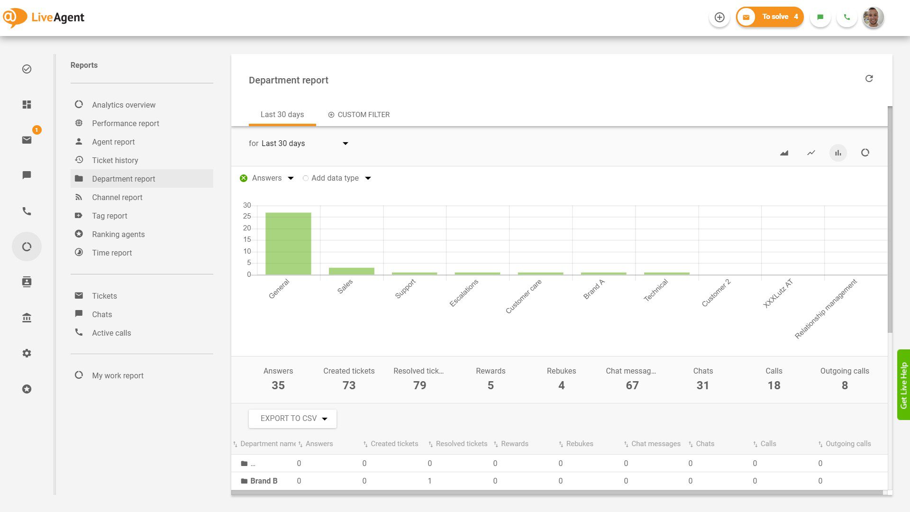Viewport: 910px width, 512px height.
Task: Switch to the Custom Filter tab
Action: (359, 114)
